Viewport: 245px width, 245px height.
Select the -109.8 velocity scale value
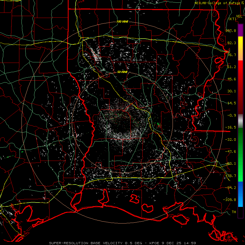(x=230, y=200)
